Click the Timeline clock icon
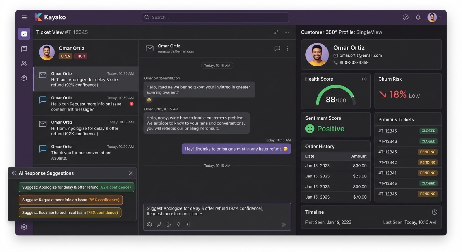Screen dimensions: 462x252 (x=434, y=212)
